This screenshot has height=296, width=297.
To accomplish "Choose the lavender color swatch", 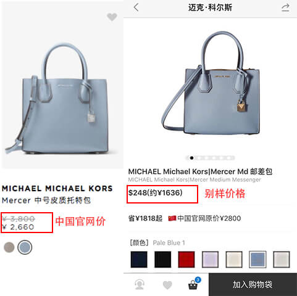I will pos(210,260).
